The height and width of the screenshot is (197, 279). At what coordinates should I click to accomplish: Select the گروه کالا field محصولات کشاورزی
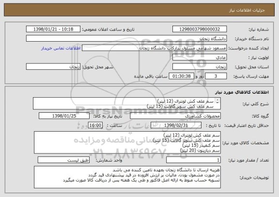point(175,116)
